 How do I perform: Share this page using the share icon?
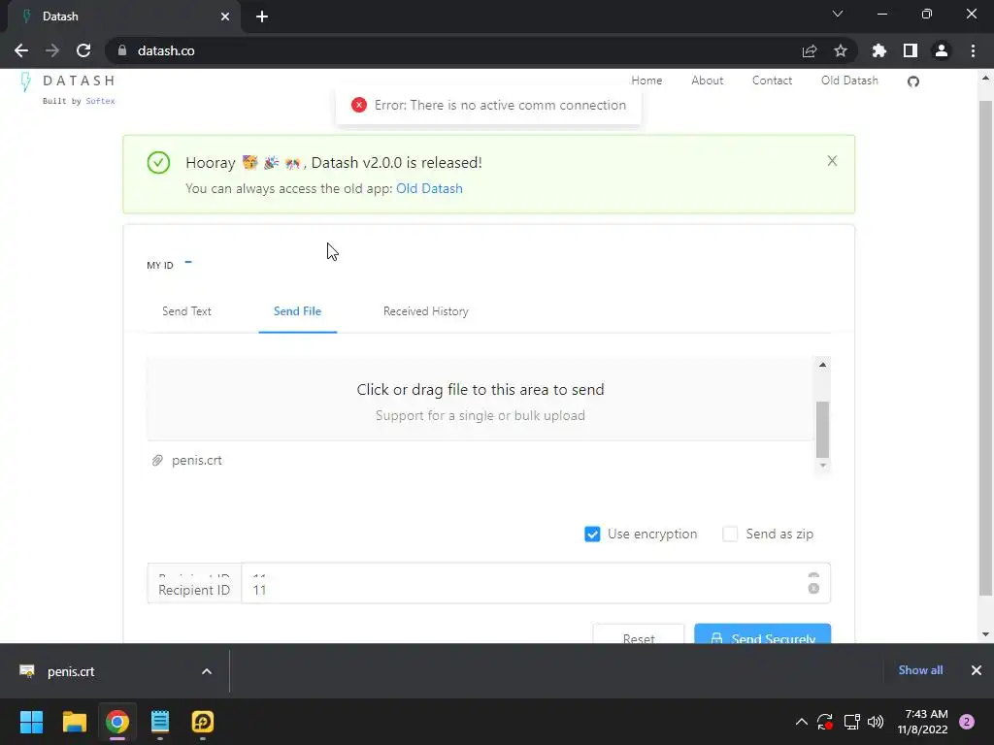point(809,50)
